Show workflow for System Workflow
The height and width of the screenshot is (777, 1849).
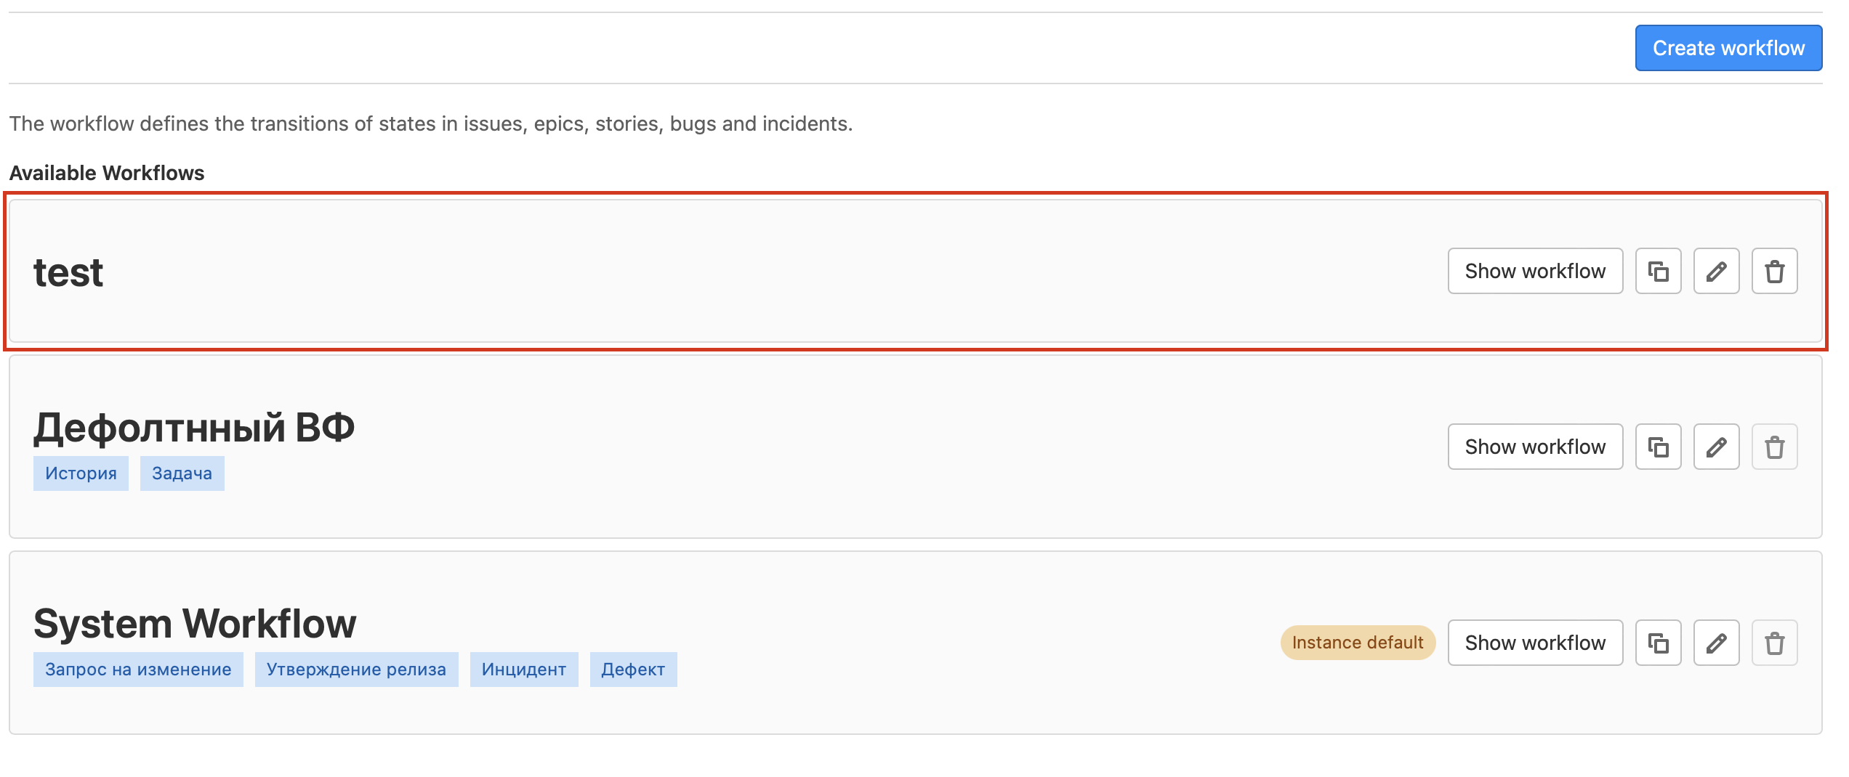click(x=1535, y=643)
